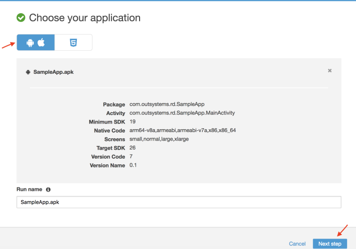Viewport: 356px width, 249px height.
Task: Switch to the HTML5 web application type
Action: click(73, 43)
